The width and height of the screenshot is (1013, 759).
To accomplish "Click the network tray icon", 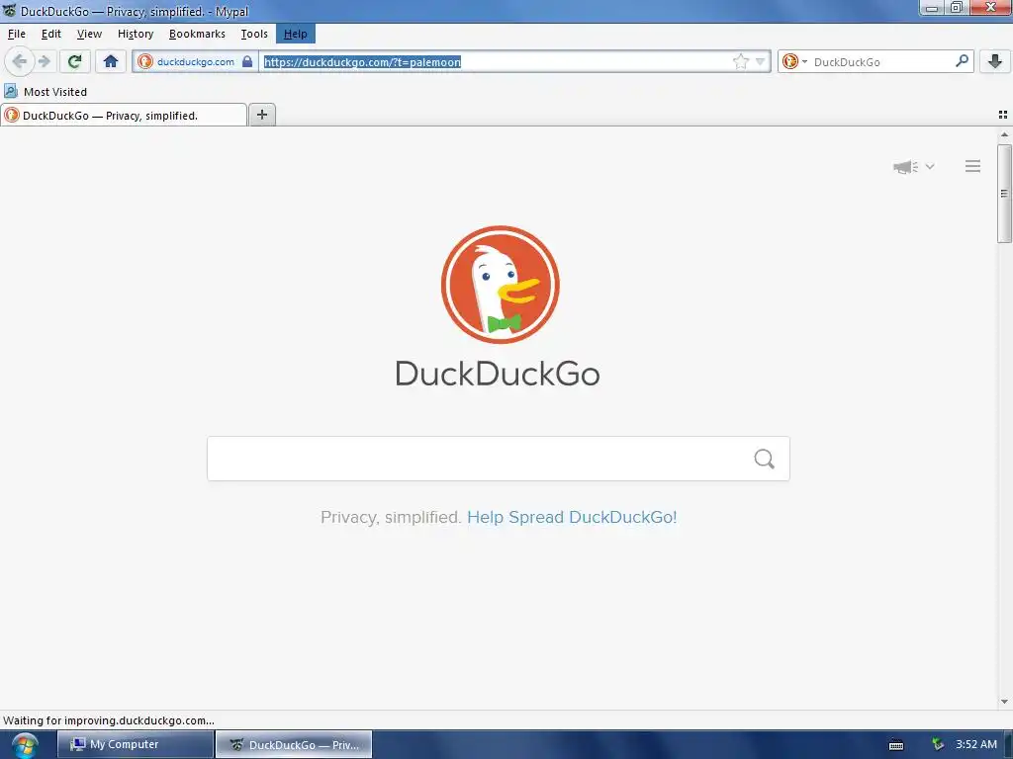I will click(938, 744).
